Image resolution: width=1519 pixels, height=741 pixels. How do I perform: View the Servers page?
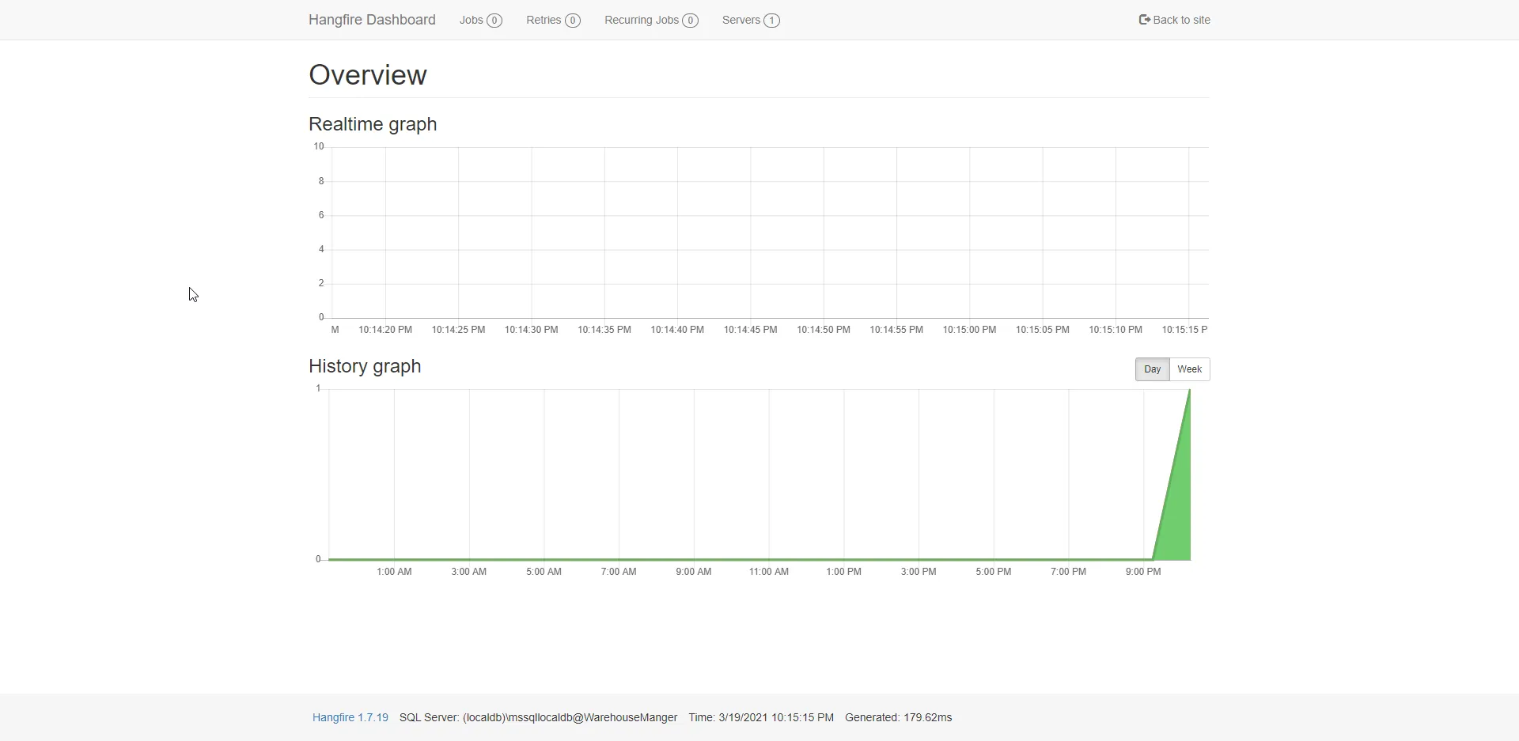point(741,20)
